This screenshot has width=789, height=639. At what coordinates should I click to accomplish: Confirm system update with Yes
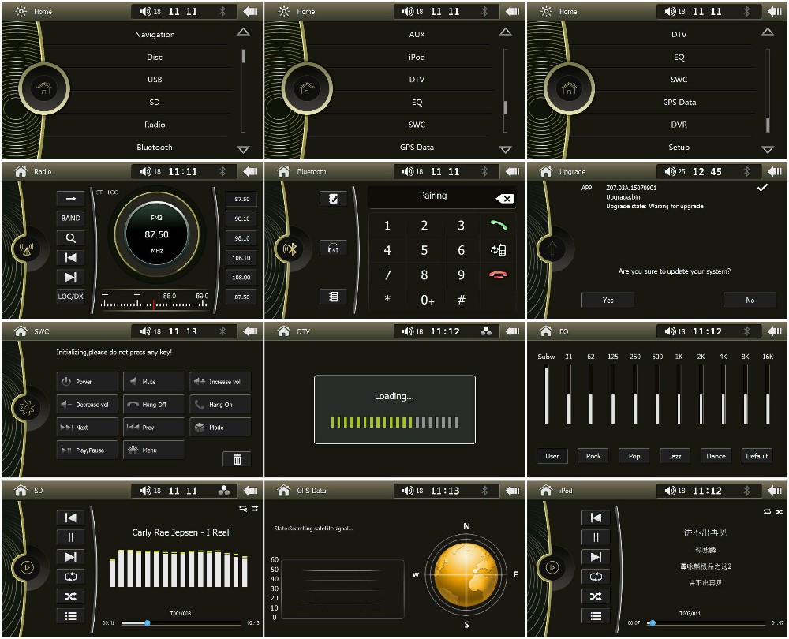click(x=608, y=300)
